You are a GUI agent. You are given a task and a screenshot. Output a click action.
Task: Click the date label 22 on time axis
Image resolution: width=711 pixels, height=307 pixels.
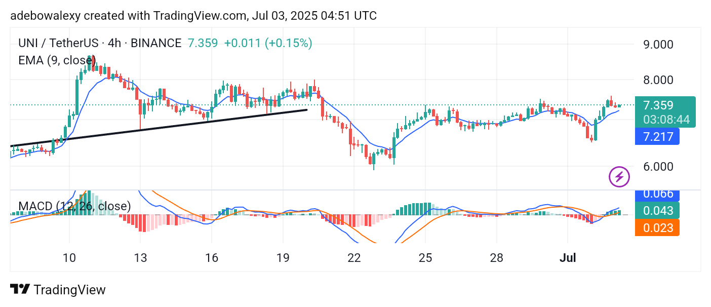click(x=354, y=258)
